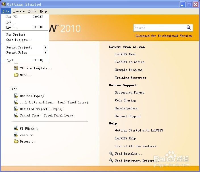
Task: Open Getting Started with LabVIEW link
Action: click(x=139, y=130)
